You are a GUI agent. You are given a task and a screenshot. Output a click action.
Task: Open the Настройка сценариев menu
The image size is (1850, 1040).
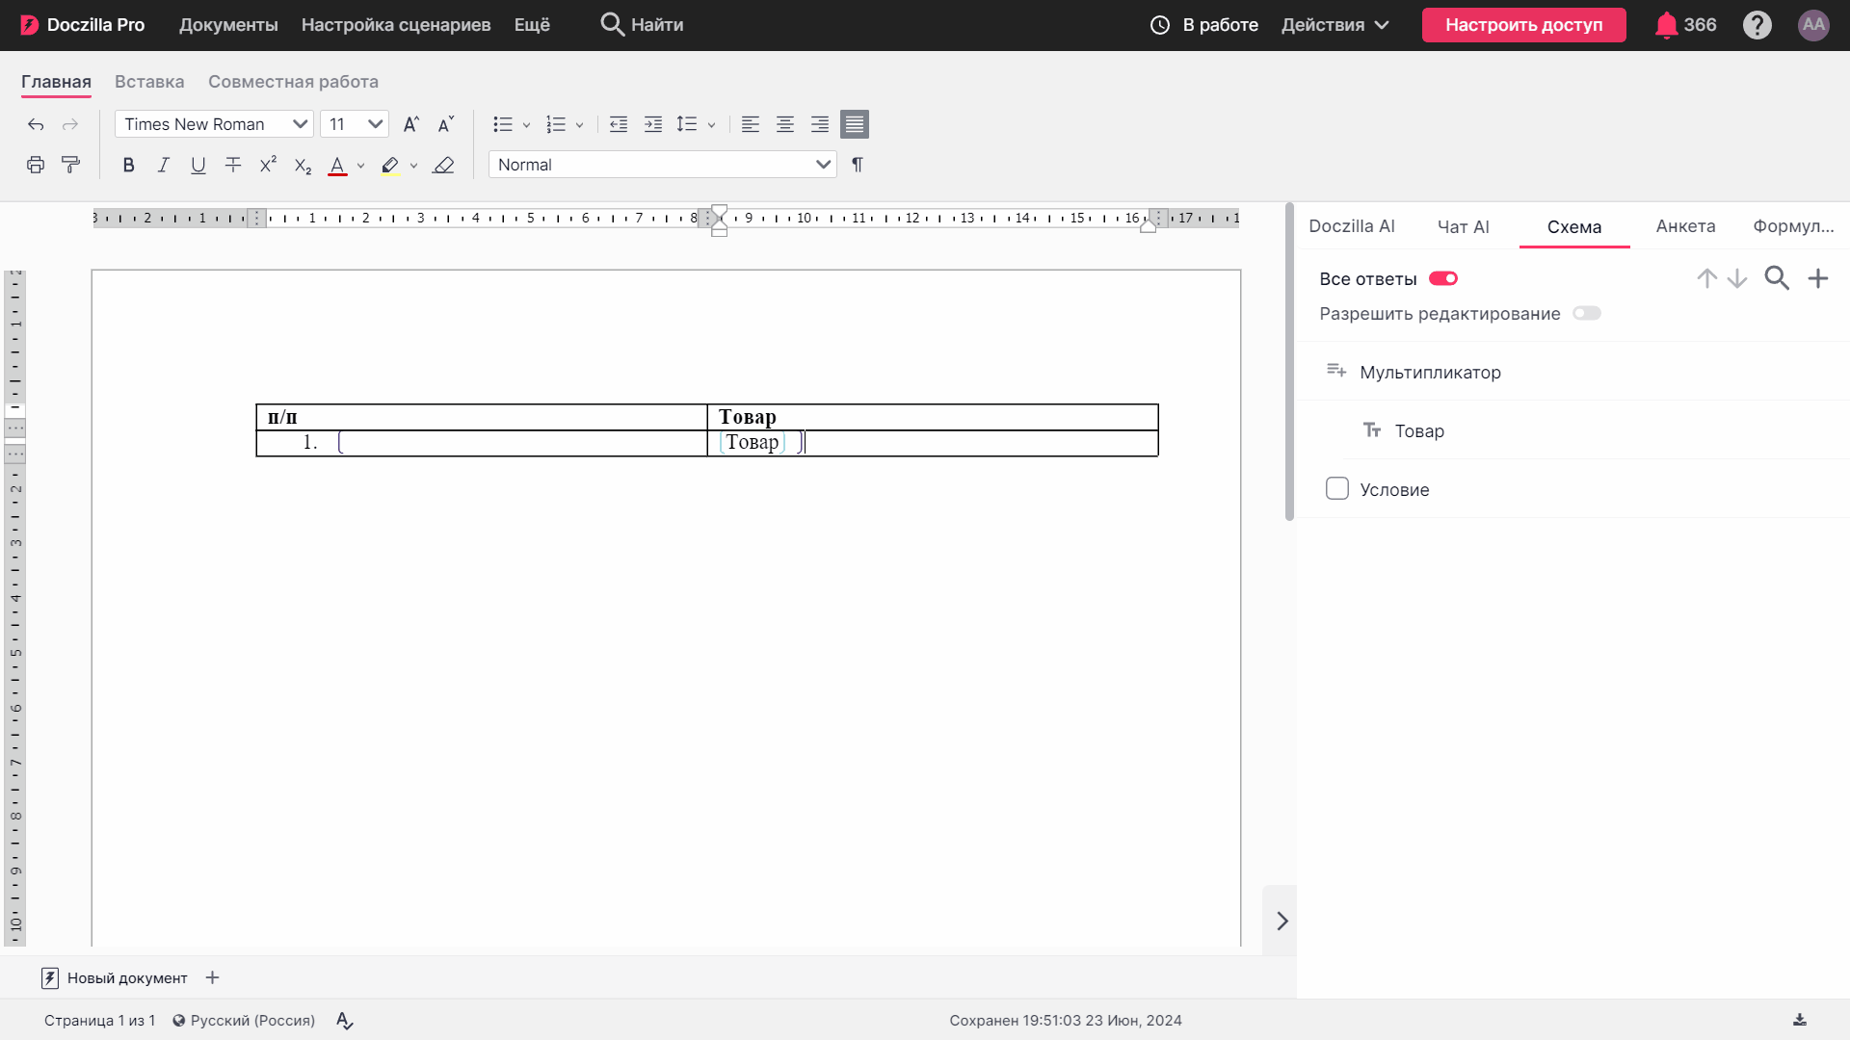pyautogui.click(x=396, y=25)
